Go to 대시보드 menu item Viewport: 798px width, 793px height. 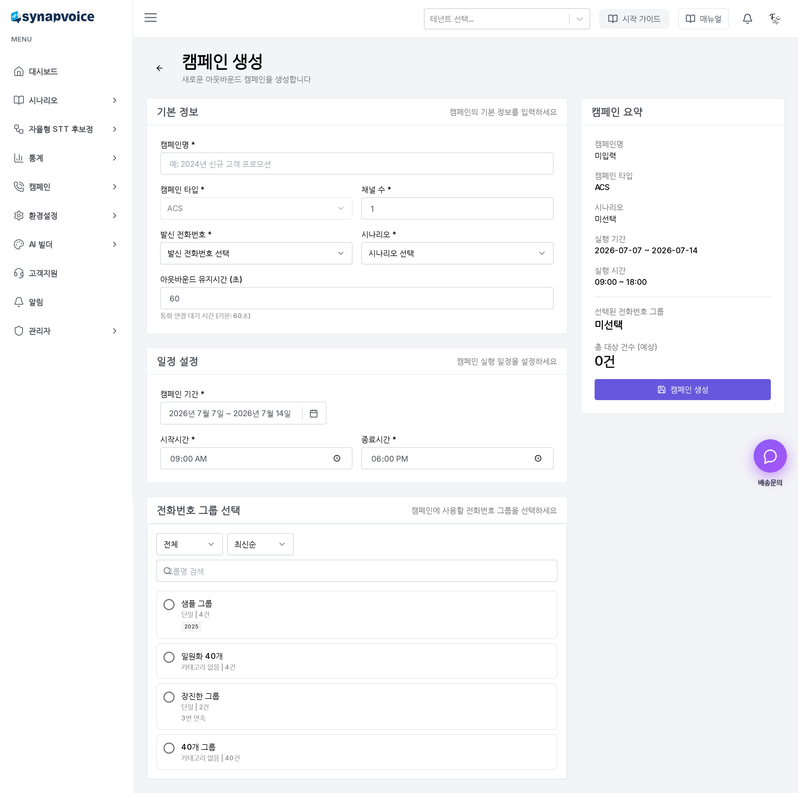pos(66,71)
